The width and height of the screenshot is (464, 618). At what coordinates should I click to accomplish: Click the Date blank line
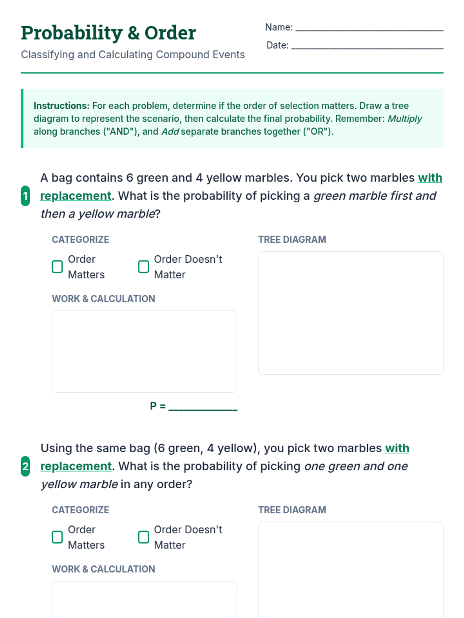pos(367,46)
